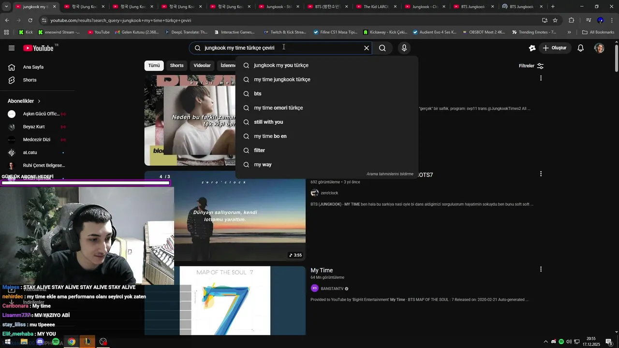This screenshot has height=348, width=619.
Task: Expand the Abonelikler section chevron
Action: (39, 101)
